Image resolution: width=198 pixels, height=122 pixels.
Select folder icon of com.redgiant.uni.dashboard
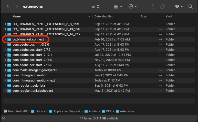click(9, 91)
